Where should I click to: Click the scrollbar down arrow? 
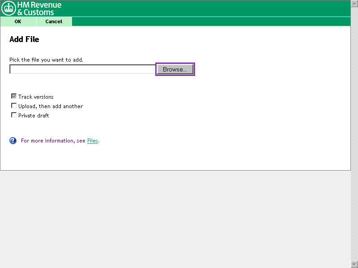[354, 264]
